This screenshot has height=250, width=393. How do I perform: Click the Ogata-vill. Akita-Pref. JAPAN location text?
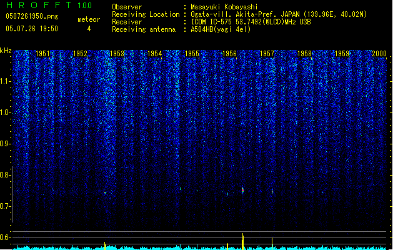pyautogui.click(x=279, y=14)
